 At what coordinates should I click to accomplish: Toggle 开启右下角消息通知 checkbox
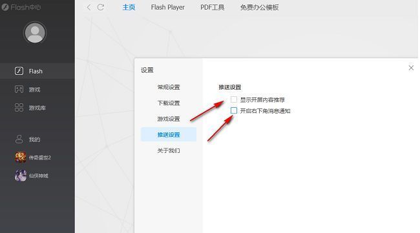[x=234, y=110]
